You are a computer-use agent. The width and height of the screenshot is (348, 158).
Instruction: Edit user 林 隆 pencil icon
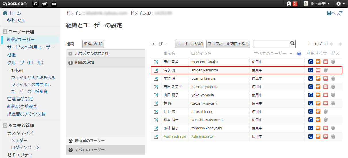[156, 103]
